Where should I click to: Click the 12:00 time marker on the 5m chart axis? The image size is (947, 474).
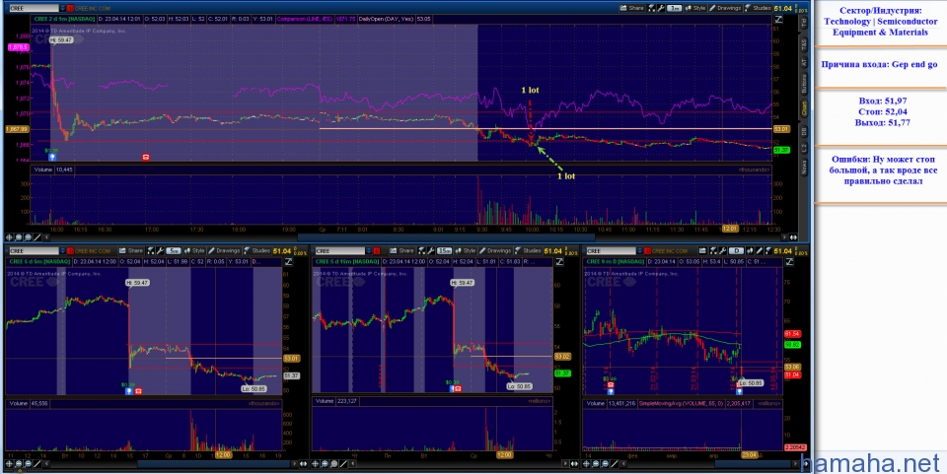click(x=223, y=455)
